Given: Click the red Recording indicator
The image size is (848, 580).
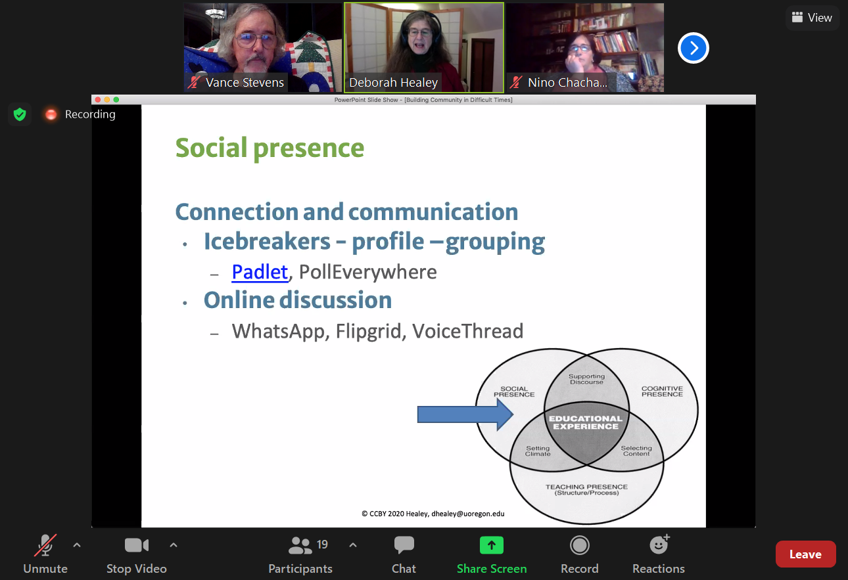Looking at the screenshot, I should pos(51,114).
